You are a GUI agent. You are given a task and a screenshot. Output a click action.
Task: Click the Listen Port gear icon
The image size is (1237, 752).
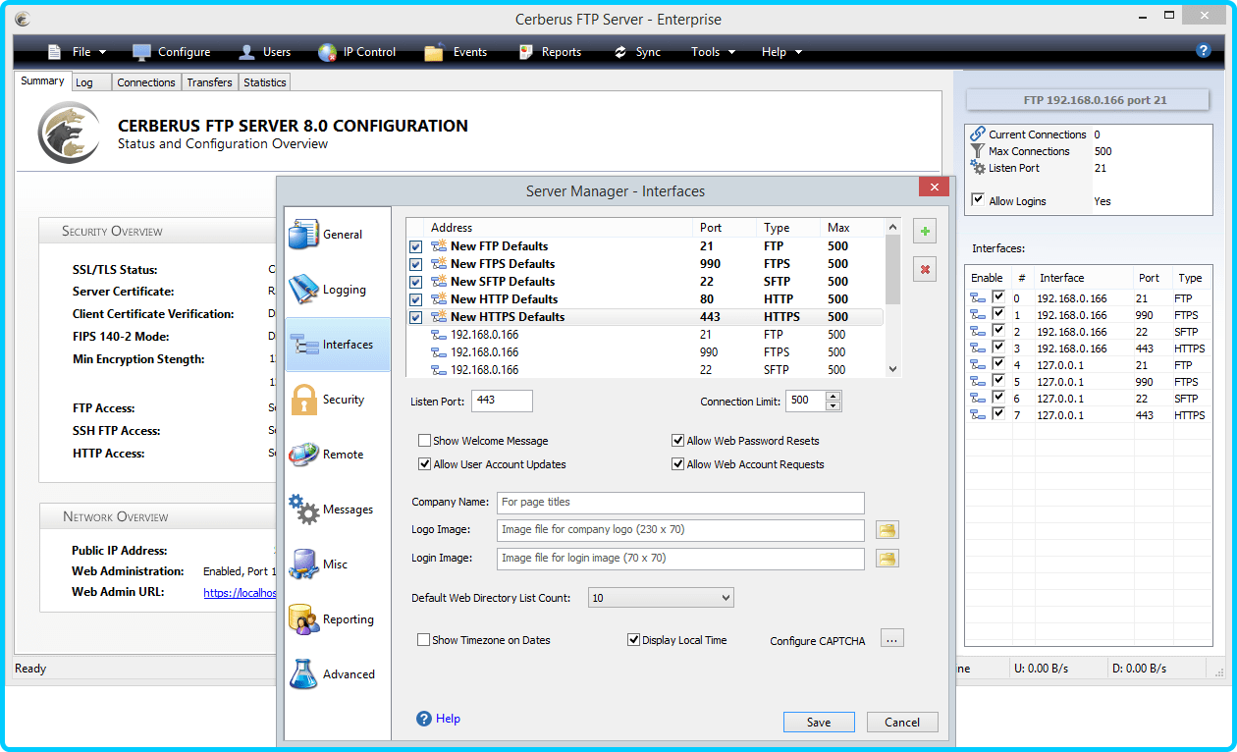pos(978,167)
